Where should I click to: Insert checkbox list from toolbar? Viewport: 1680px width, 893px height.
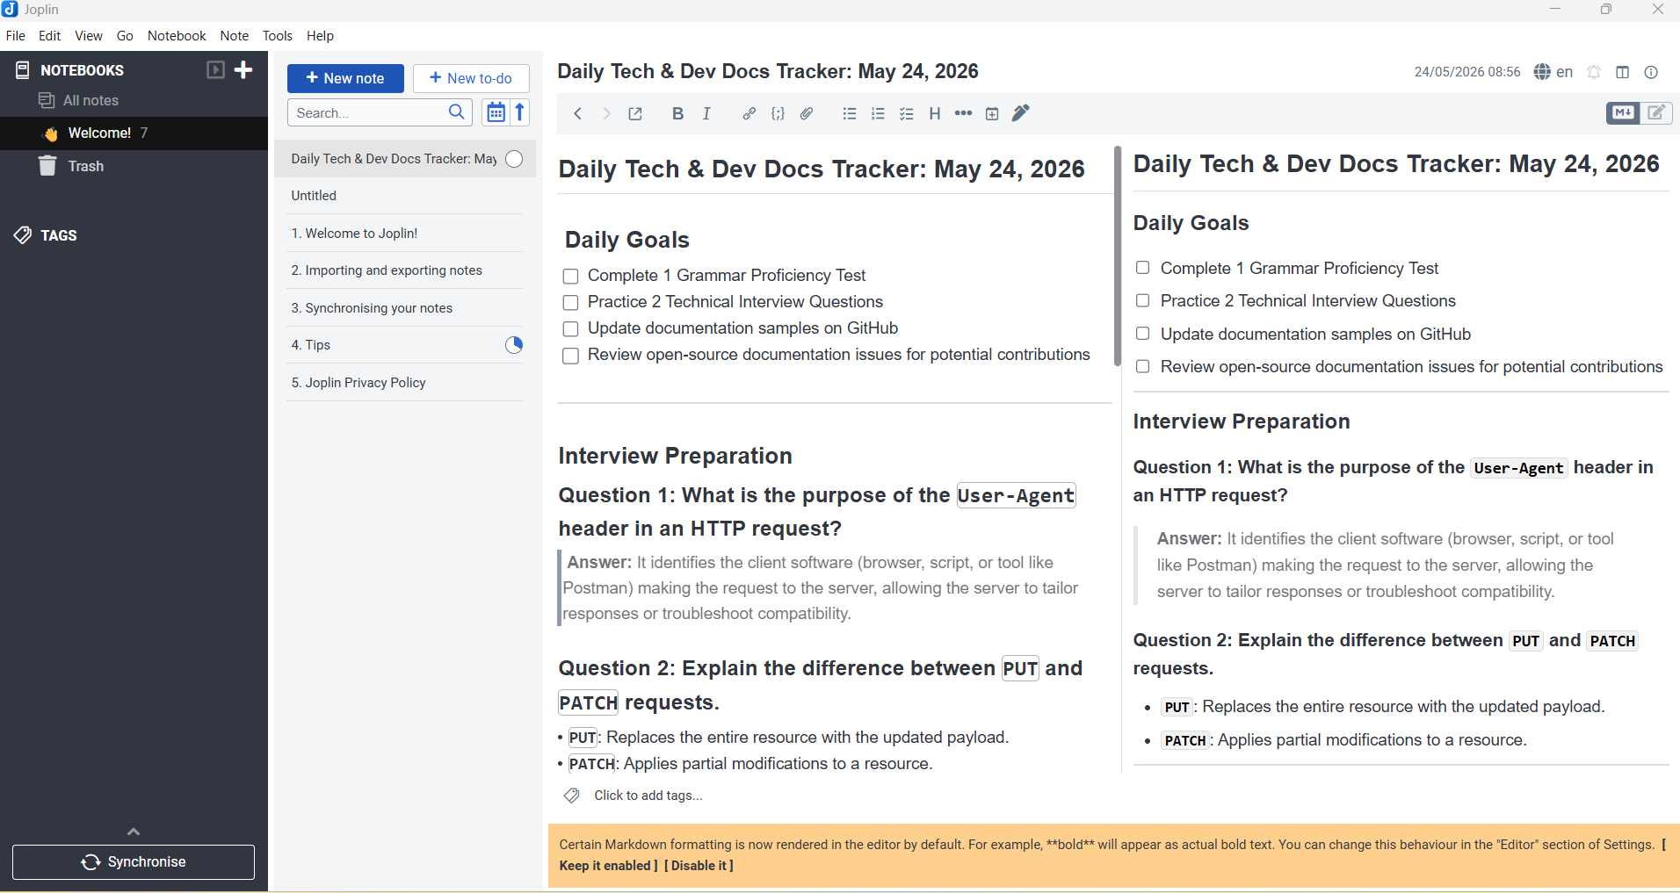coord(907,114)
